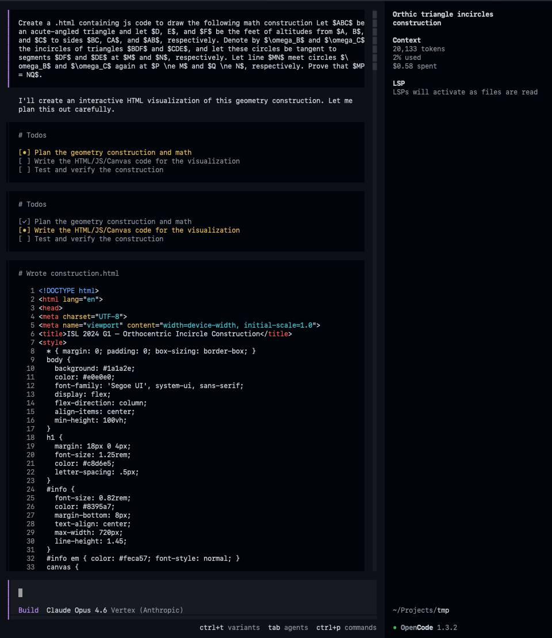Expand the Context section in sidebar
The height and width of the screenshot is (638, 552).
407,40
